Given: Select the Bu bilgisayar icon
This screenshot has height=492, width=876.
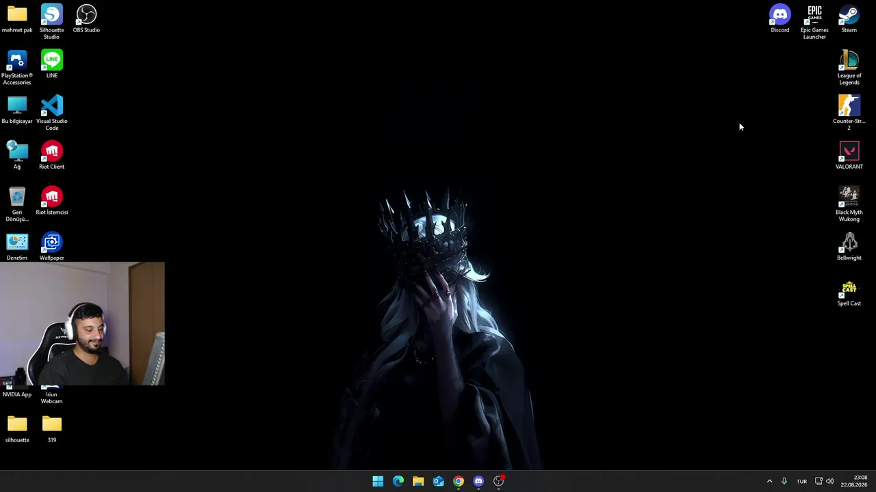Looking at the screenshot, I should (17, 110).
